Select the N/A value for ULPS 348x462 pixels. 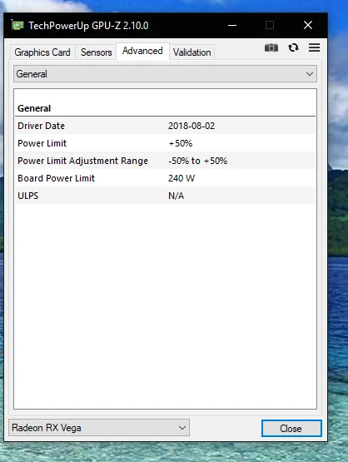(x=176, y=196)
